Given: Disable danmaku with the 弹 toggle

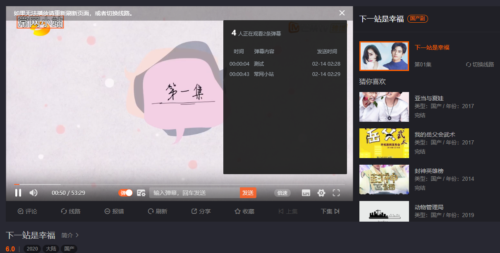Looking at the screenshot, I should pos(125,193).
